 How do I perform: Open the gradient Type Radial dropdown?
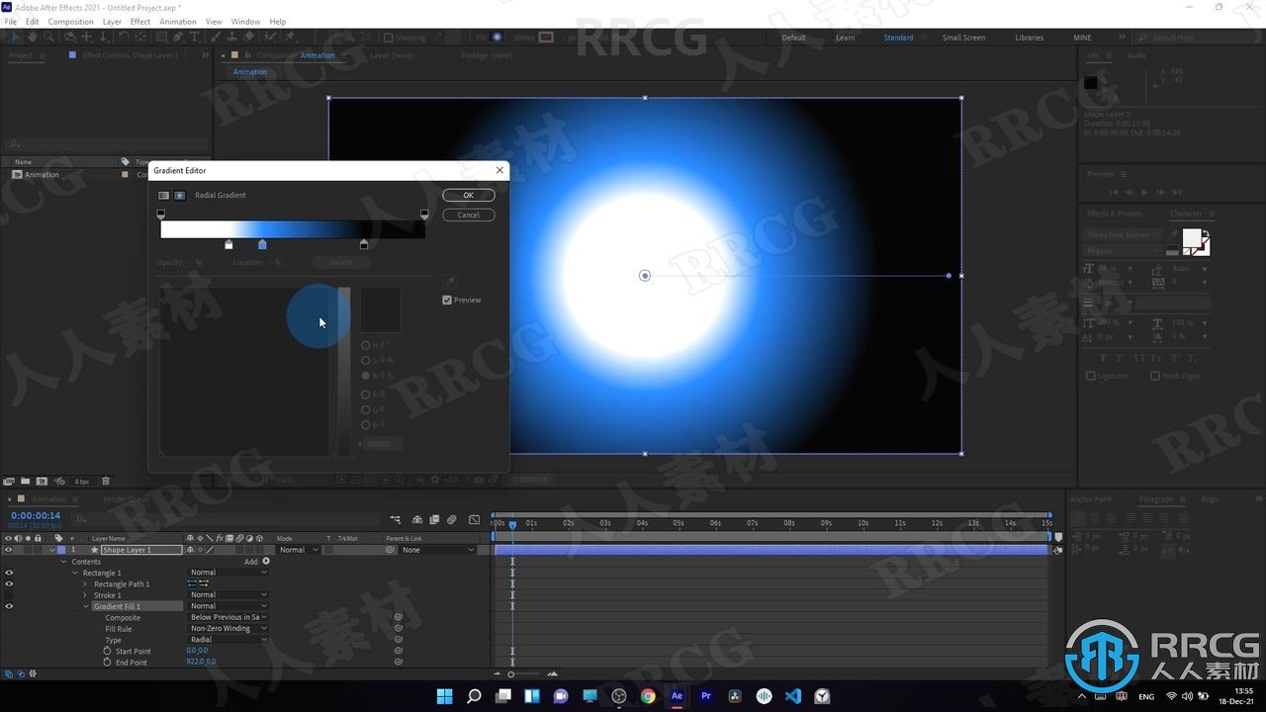(228, 640)
